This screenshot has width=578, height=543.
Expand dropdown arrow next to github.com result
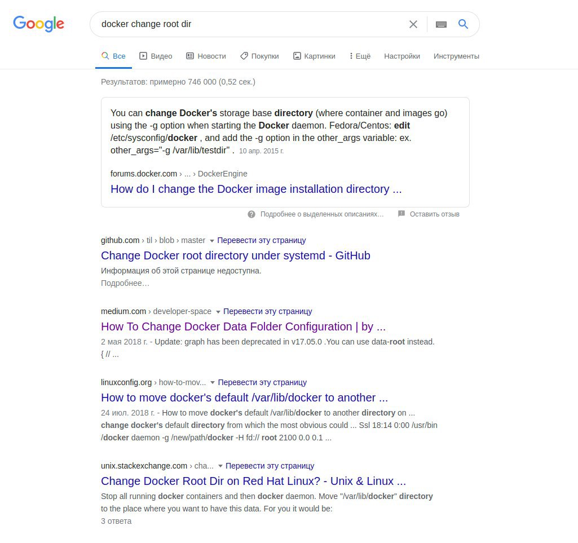[212, 241]
